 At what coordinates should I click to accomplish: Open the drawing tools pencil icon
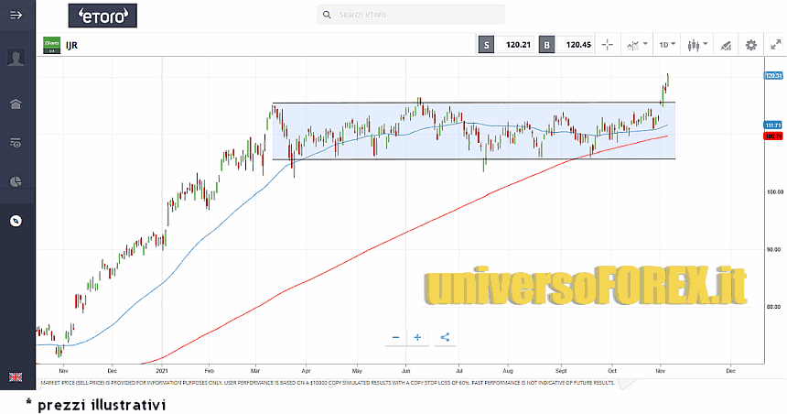[726, 44]
